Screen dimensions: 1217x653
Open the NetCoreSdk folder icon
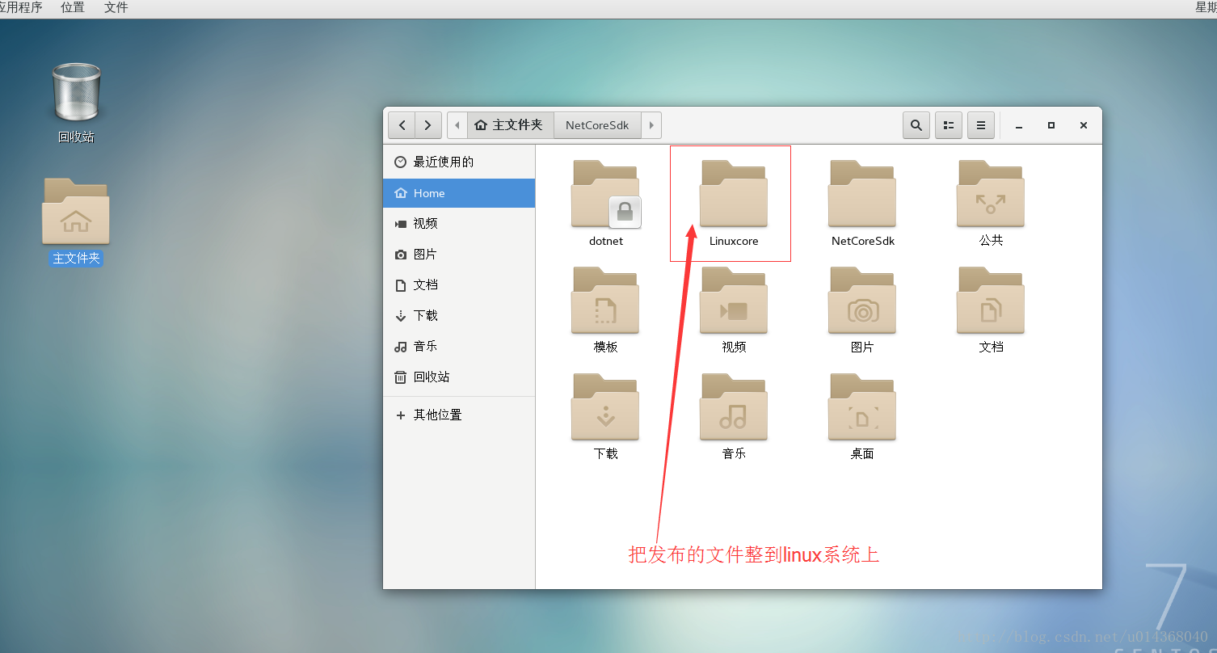(861, 196)
